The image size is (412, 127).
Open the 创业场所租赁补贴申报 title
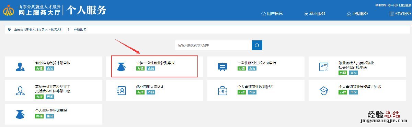tap(53, 63)
